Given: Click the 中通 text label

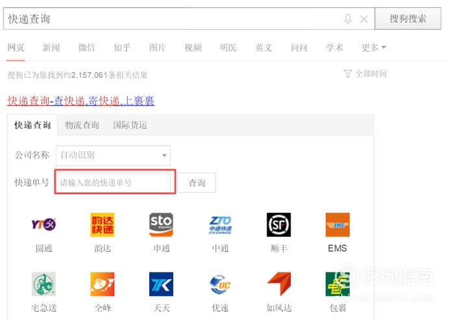Looking at the screenshot, I should click(x=220, y=248).
